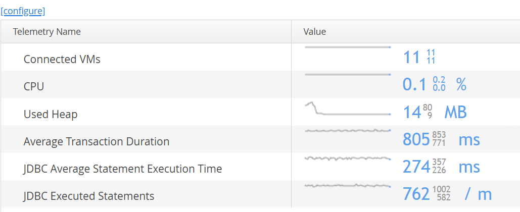Open the JDBC Executed Statements sparkline

coord(348,186)
